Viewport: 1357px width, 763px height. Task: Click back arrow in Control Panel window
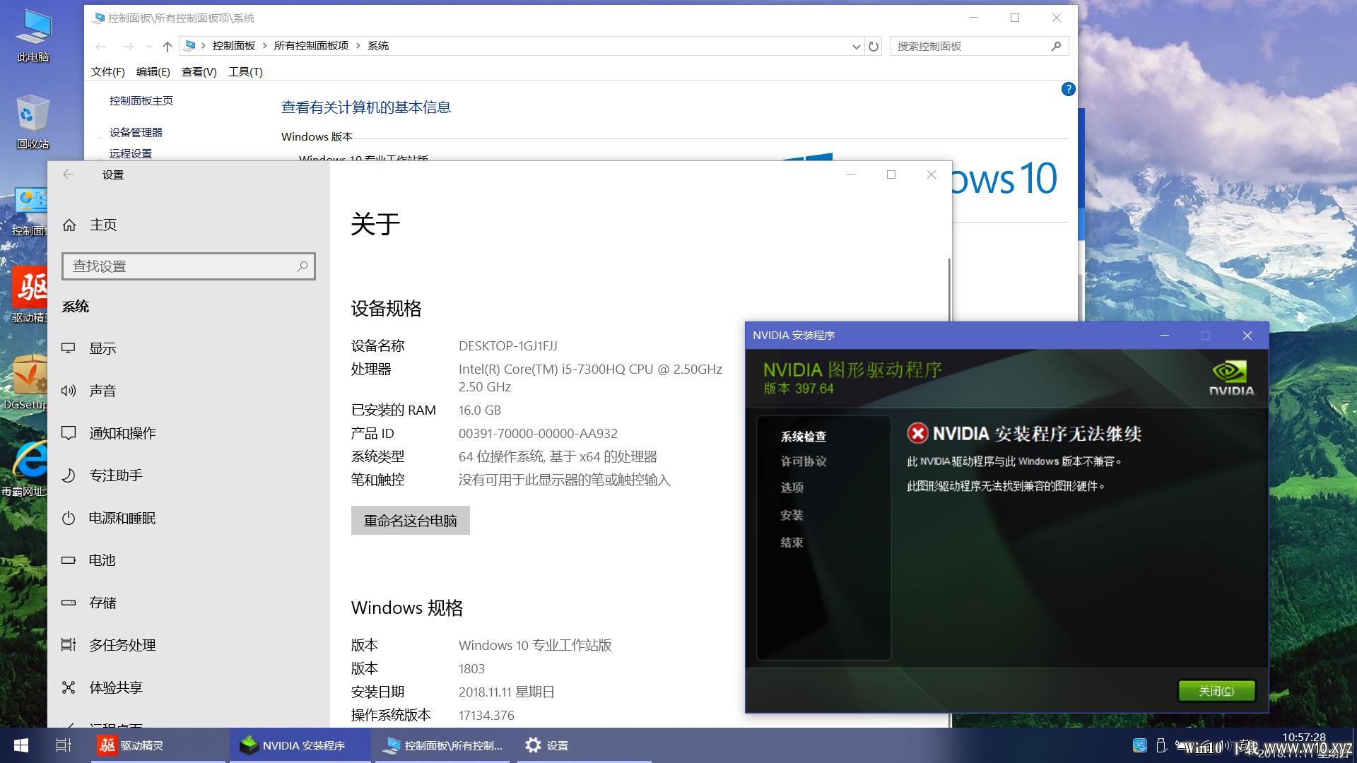(101, 47)
